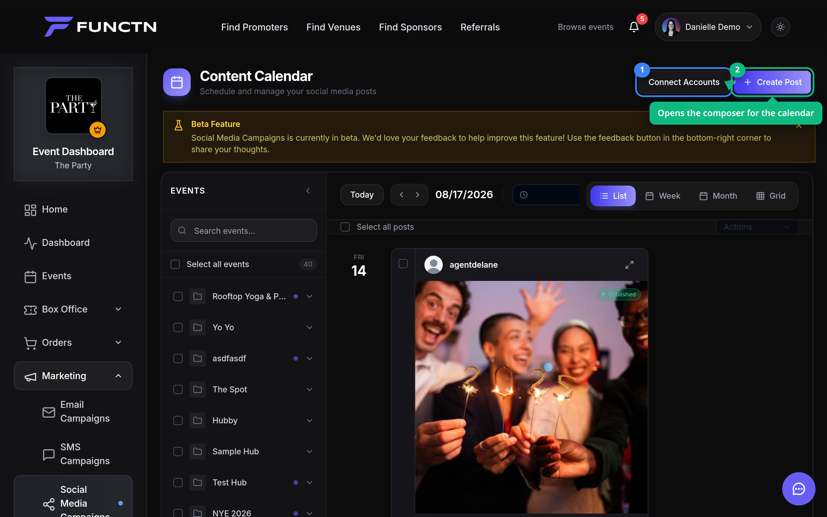This screenshot has width=827, height=517.
Task: Open the Actions dropdown
Action: point(757,227)
